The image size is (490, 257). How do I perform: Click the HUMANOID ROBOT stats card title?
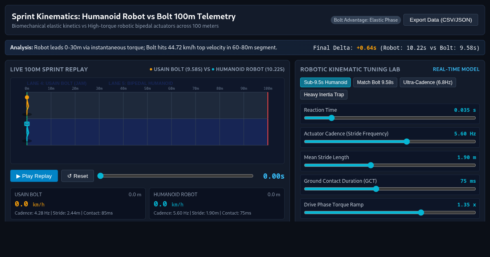[x=176, y=195]
